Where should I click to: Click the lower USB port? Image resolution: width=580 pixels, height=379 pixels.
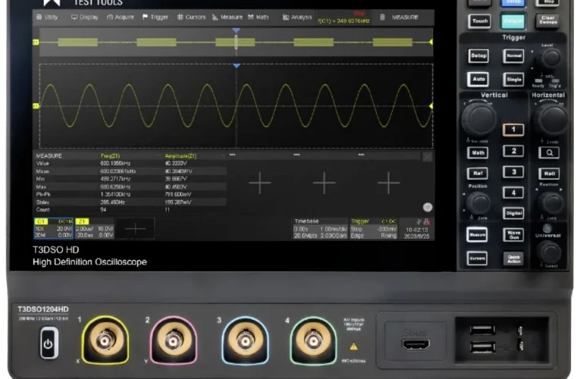pos(482,347)
